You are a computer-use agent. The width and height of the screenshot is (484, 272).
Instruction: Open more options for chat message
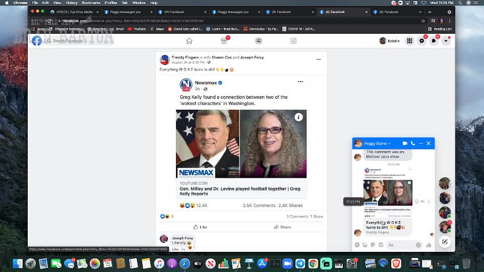point(429,201)
